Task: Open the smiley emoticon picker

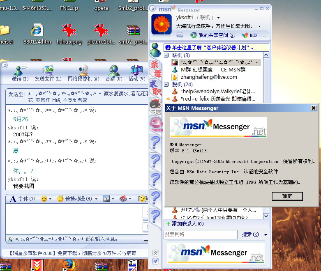Action: click(x=44, y=199)
